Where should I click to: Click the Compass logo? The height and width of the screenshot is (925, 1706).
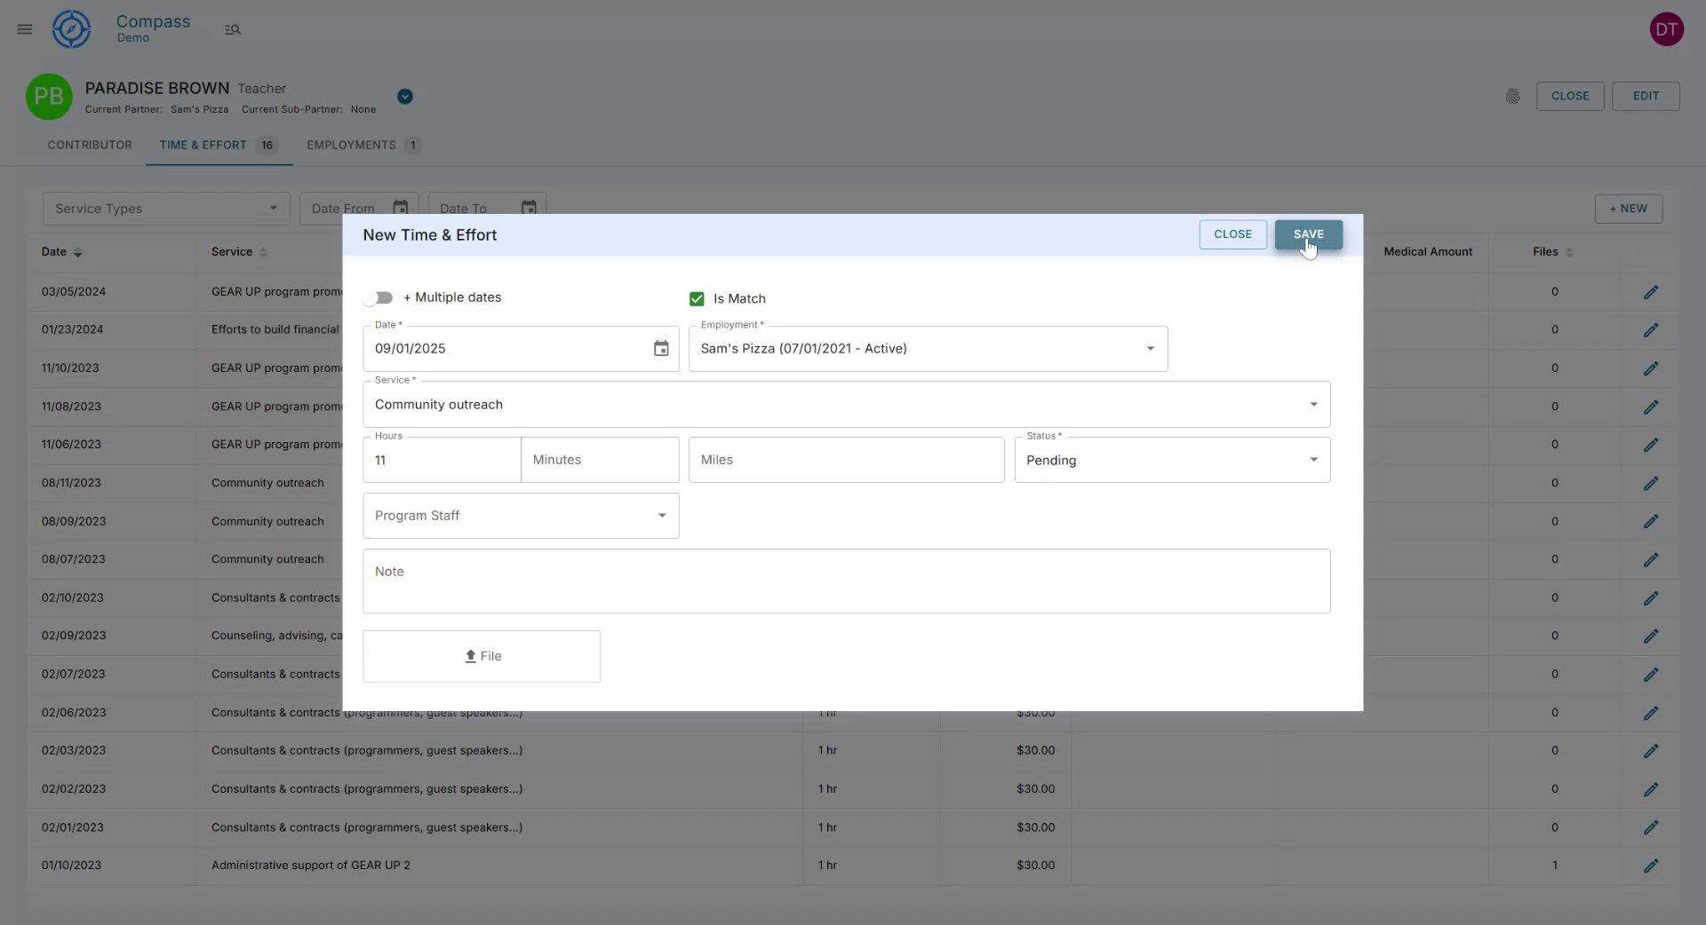[71, 28]
